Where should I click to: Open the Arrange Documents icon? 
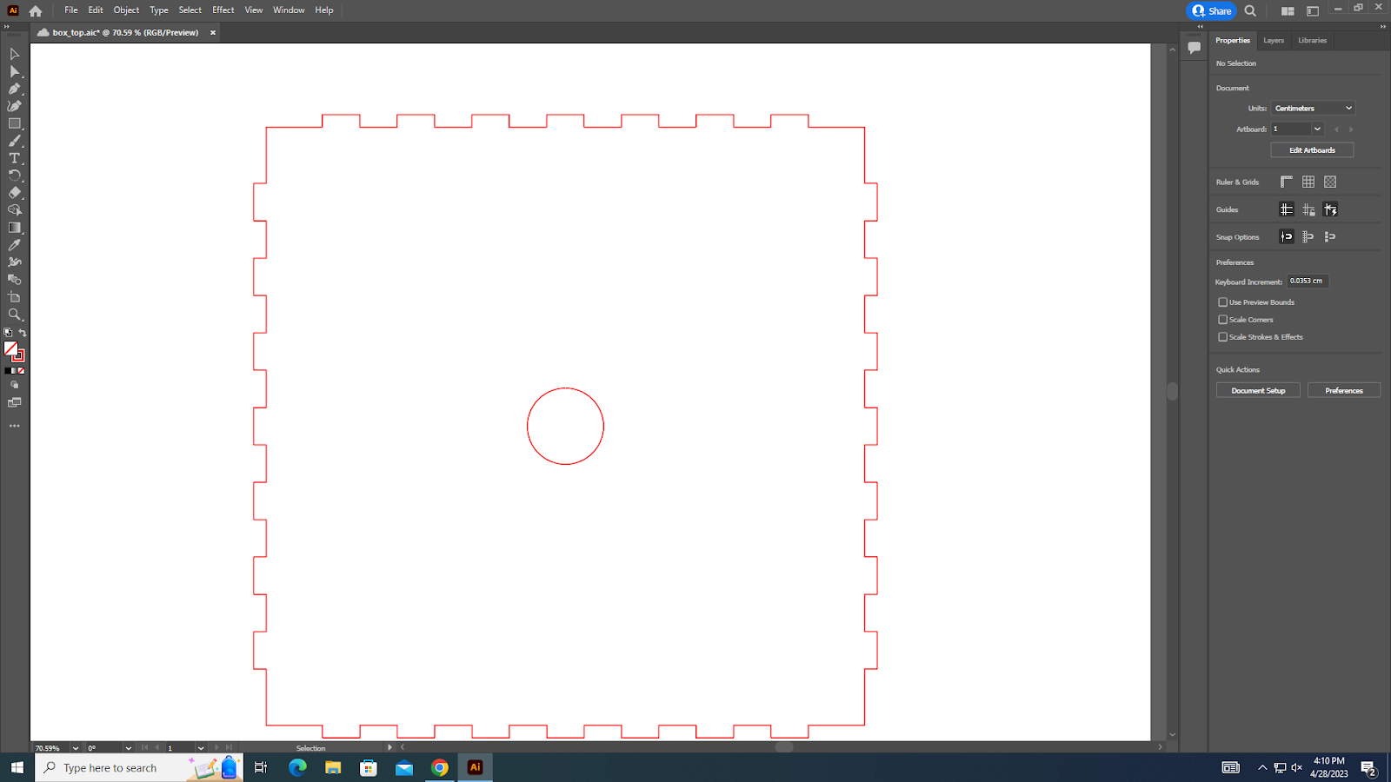[1288, 11]
